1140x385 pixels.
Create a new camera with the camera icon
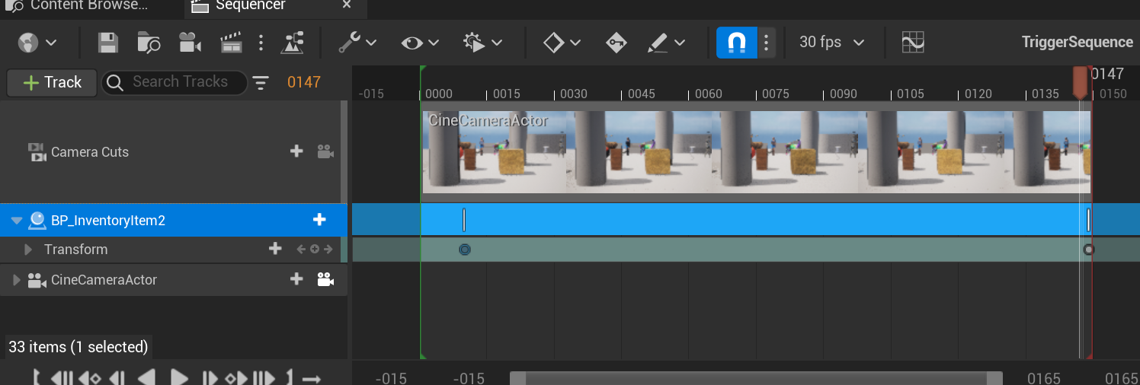click(x=190, y=43)
